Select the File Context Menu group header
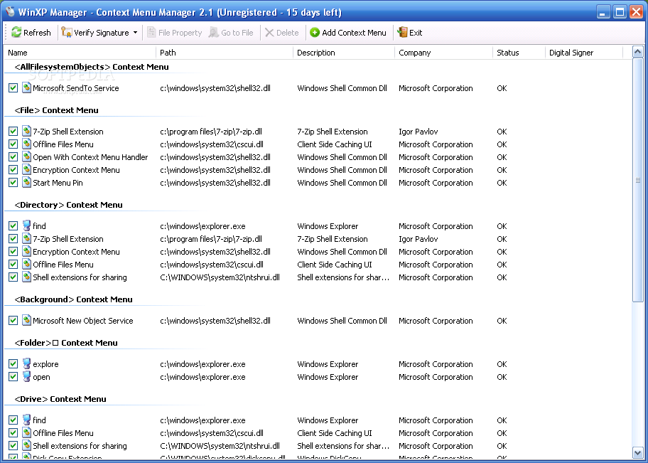Image resolution: width=648 pixels, height=463 pixels. pyautogui.click(x=56, y=110)
